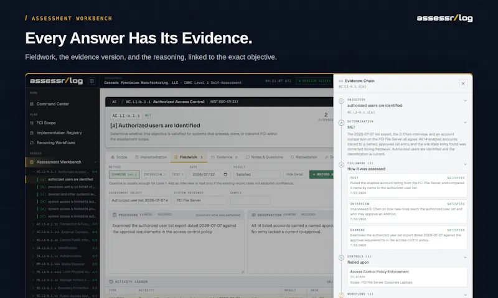This screenshot has width=498, height=298.
Task: Select objective [b] processes acting on behalf
Action: click(67, 187)
